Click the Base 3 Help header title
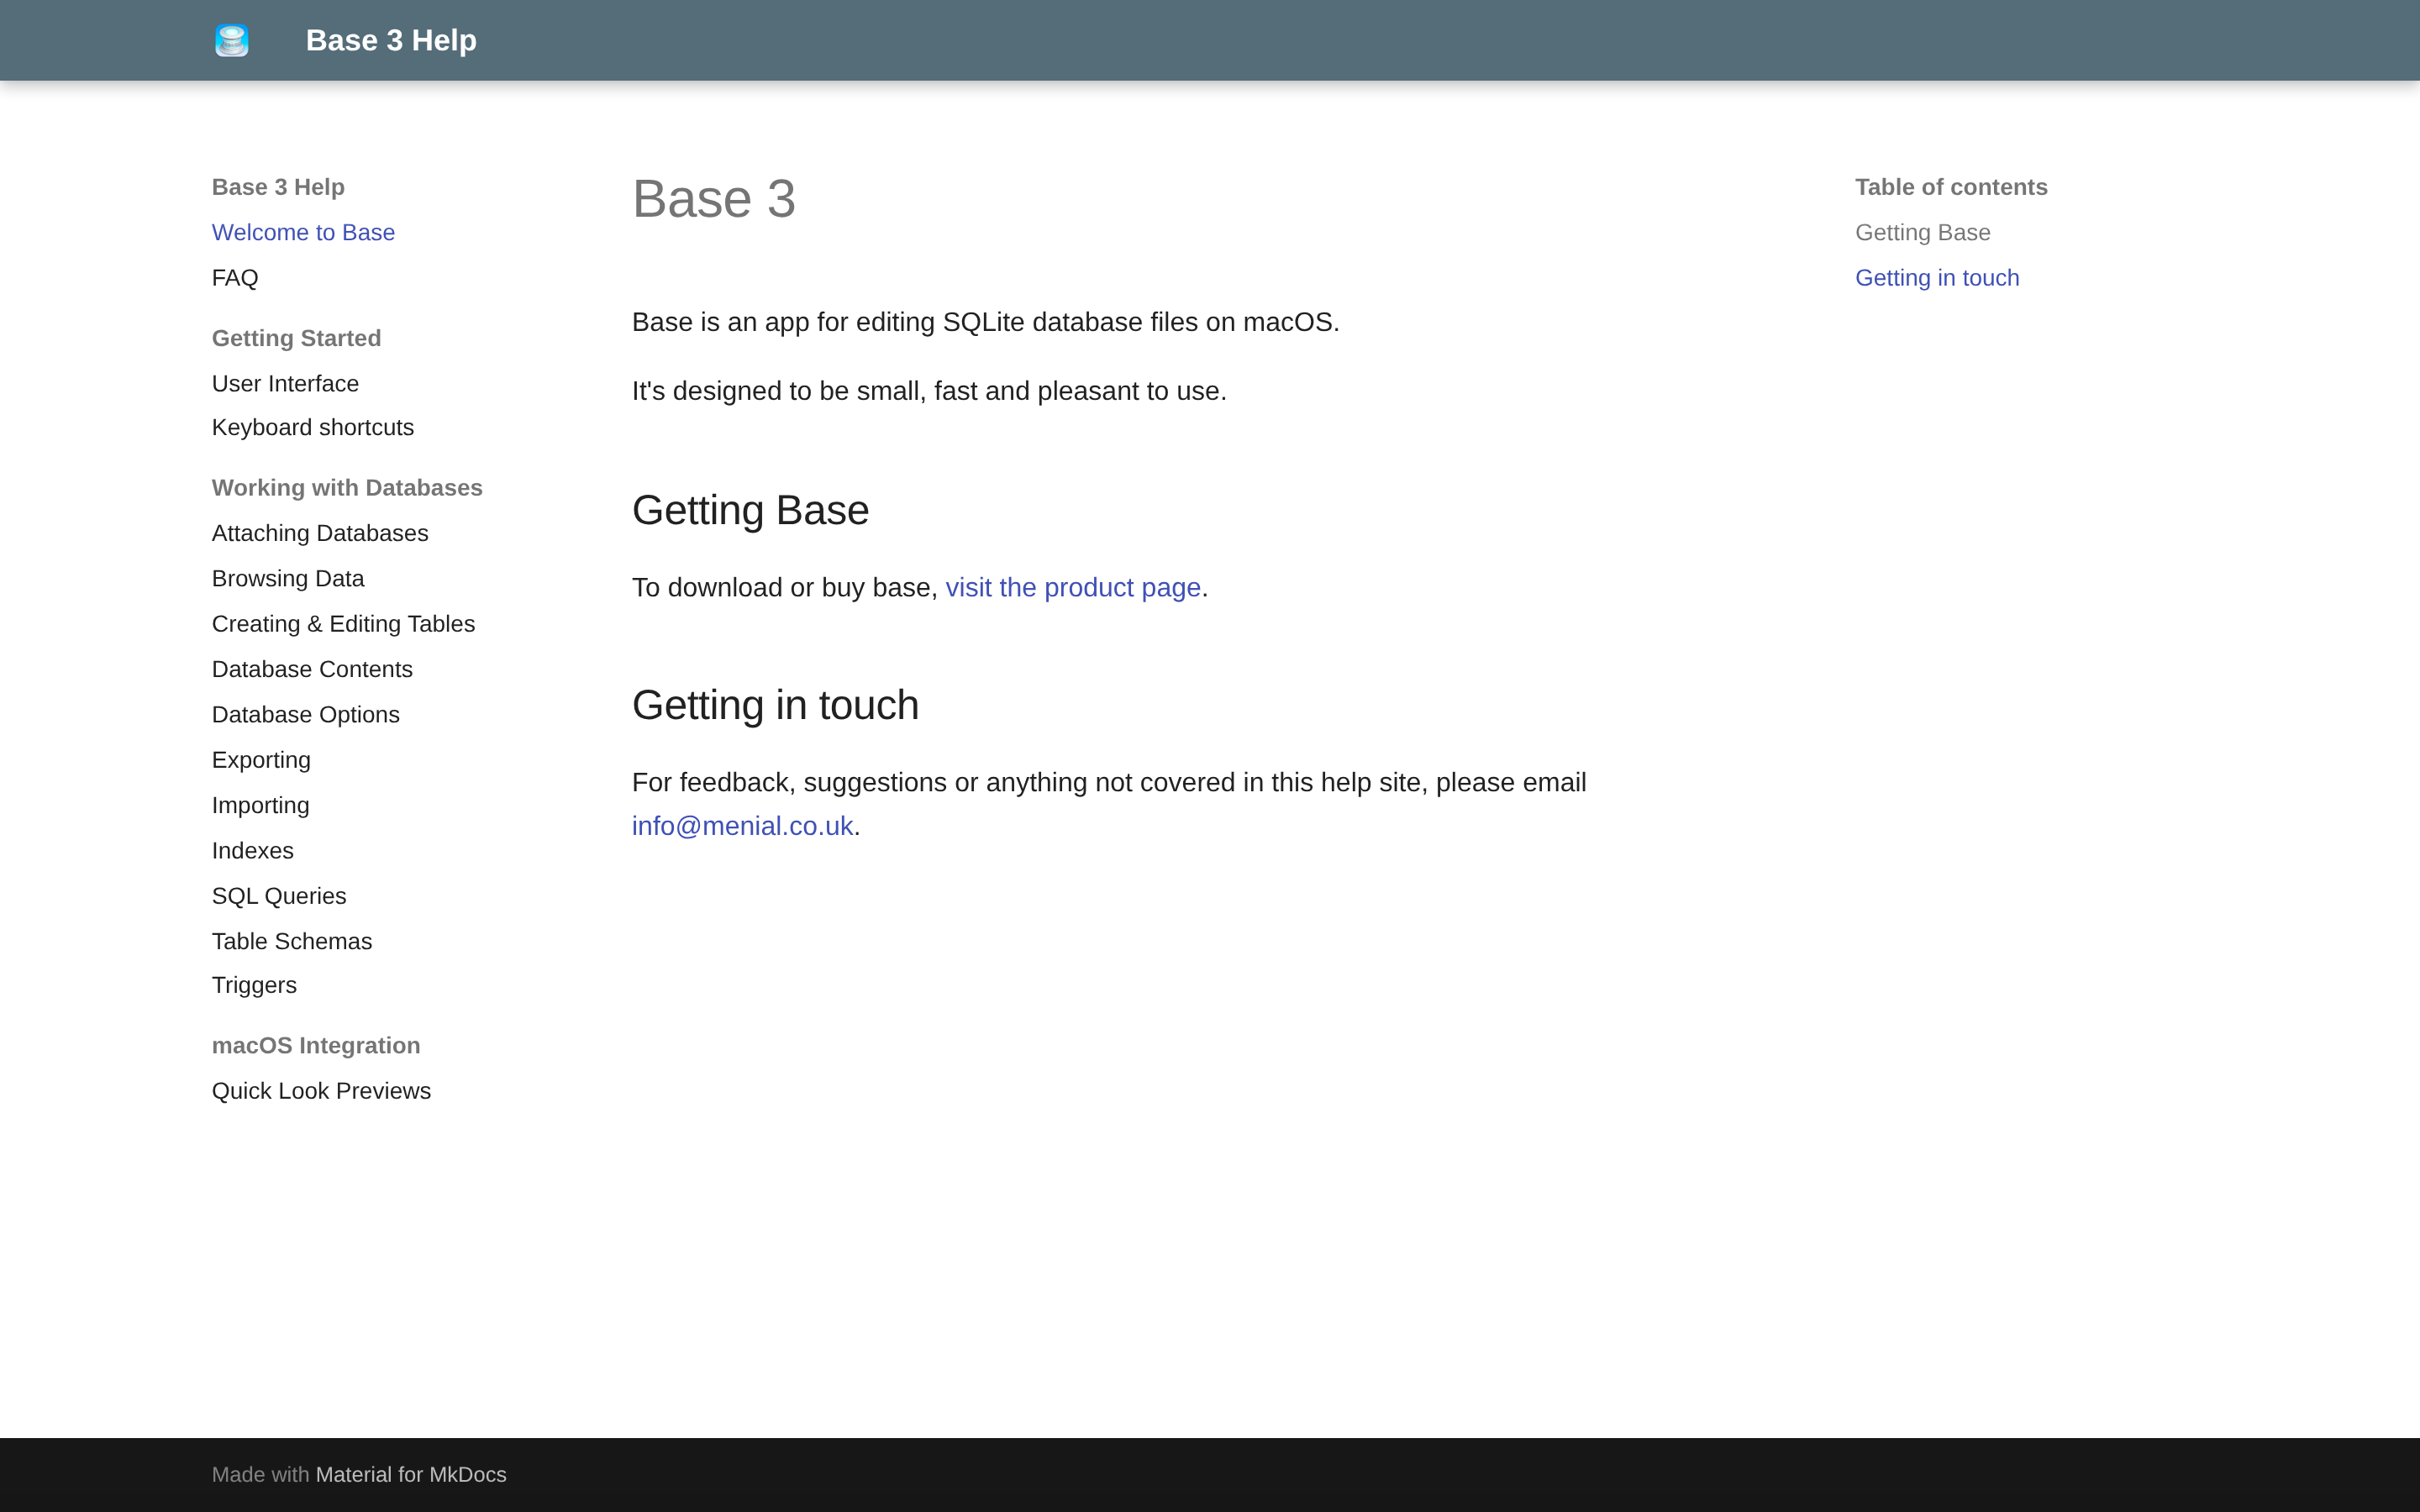Screen dimensions: 2420x1512 pos(391,40)
